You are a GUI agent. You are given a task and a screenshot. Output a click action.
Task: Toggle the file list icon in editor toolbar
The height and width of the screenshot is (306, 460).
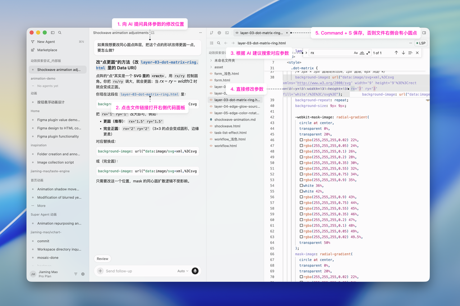212,43
